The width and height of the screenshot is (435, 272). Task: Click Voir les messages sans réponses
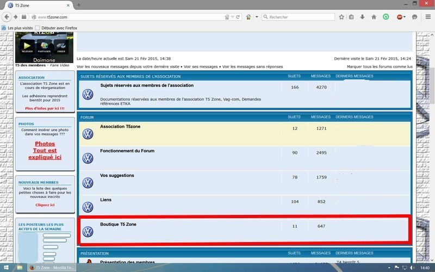pyautogui.click(x=252, y=66)
